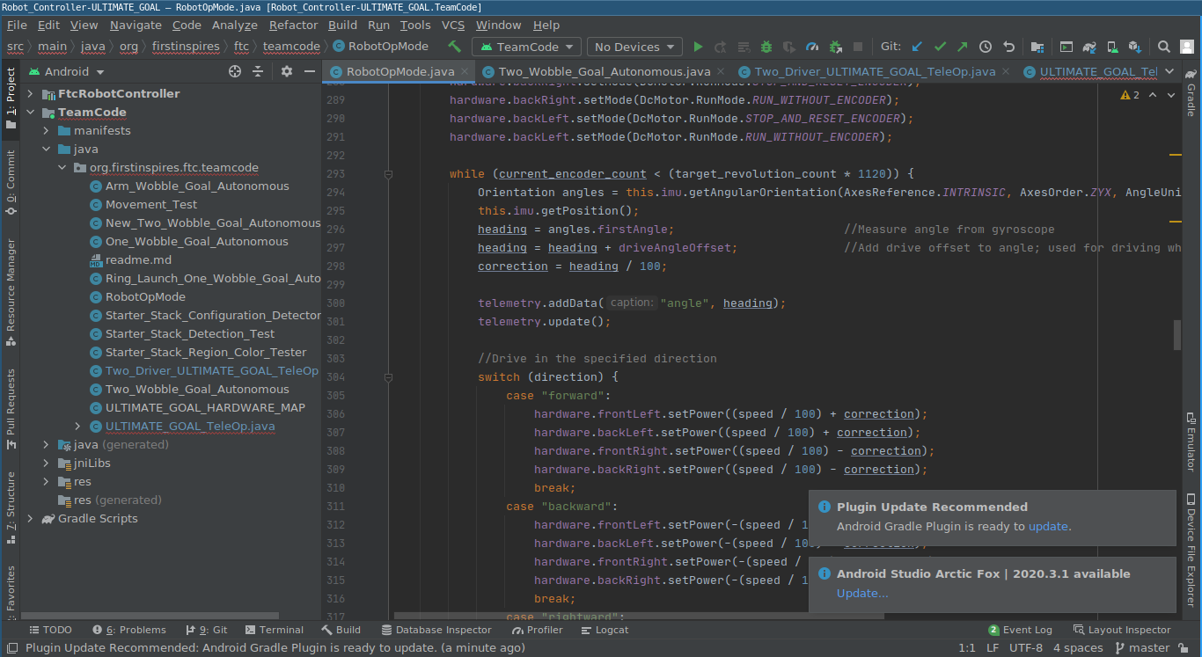Screen dimensions: 1202x657
Task: Open the SDK Manager icon
Action: [1135, 47]
